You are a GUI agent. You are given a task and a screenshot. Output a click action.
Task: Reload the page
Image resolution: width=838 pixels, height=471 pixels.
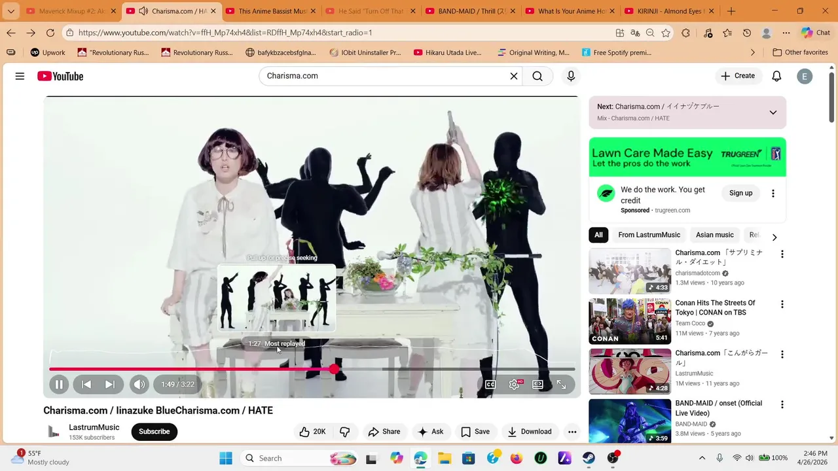[x=50, y=33]
